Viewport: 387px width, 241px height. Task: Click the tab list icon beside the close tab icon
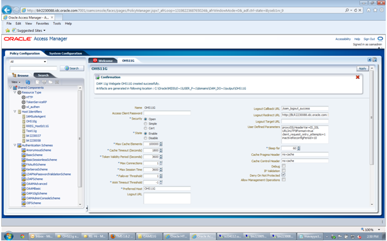click(375, 60)
